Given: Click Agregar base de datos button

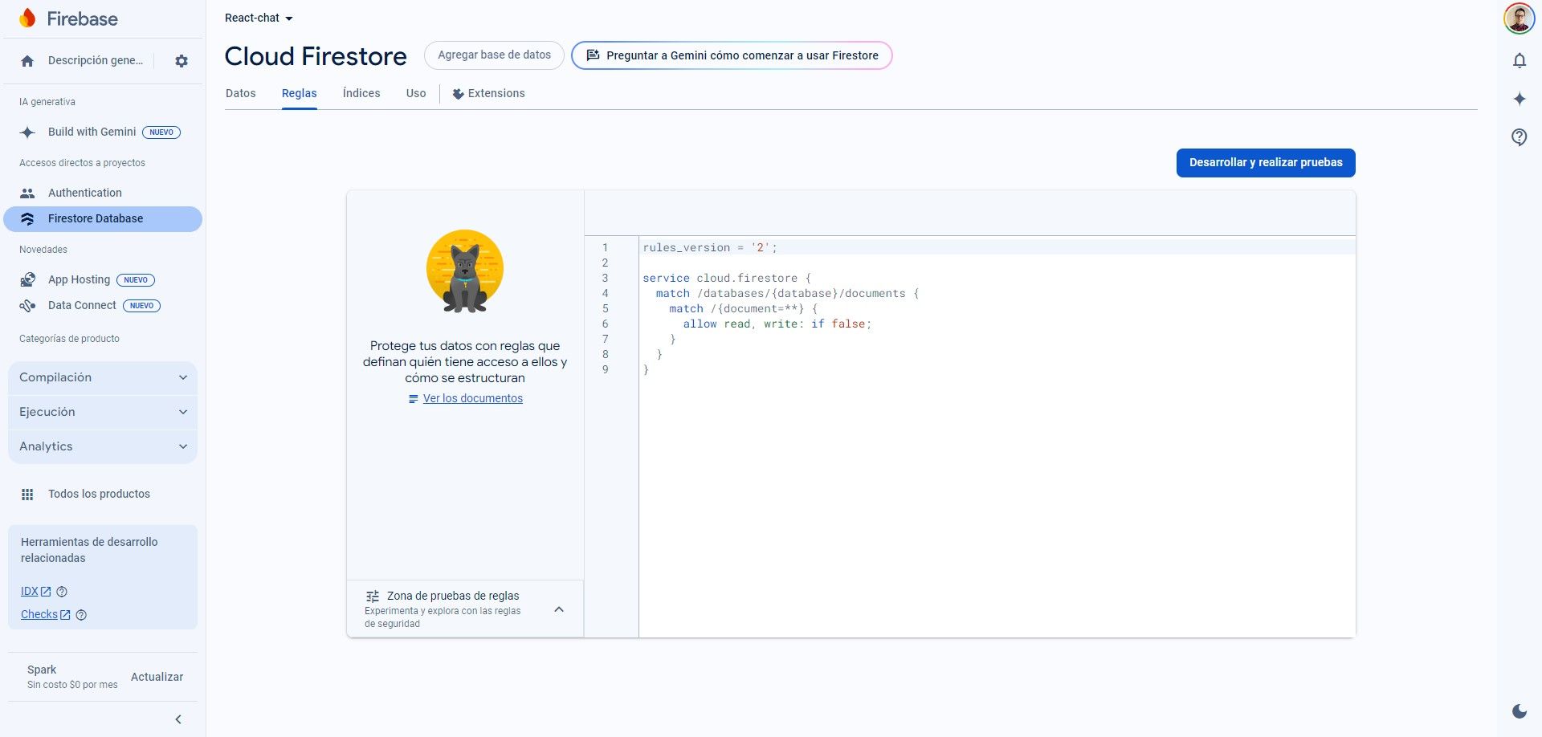Looking at the screenshot, I should (494, 55).
